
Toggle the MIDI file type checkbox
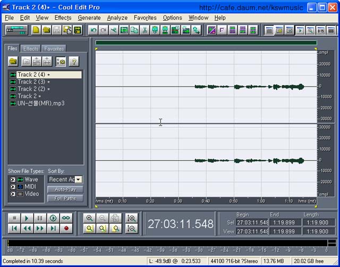(x=13, y=187)
